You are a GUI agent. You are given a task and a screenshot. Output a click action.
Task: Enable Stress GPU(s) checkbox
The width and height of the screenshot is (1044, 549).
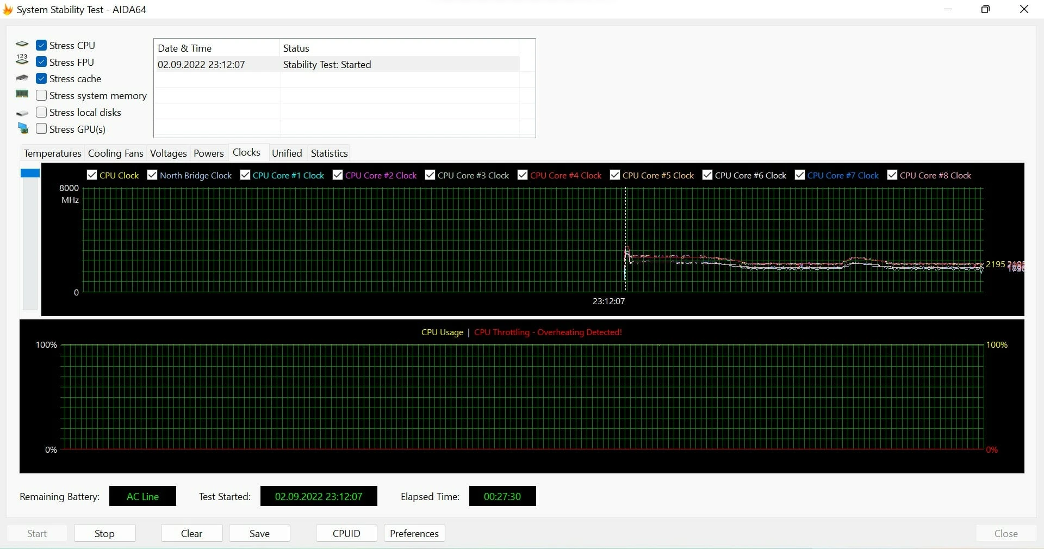[x=41, y=129]
